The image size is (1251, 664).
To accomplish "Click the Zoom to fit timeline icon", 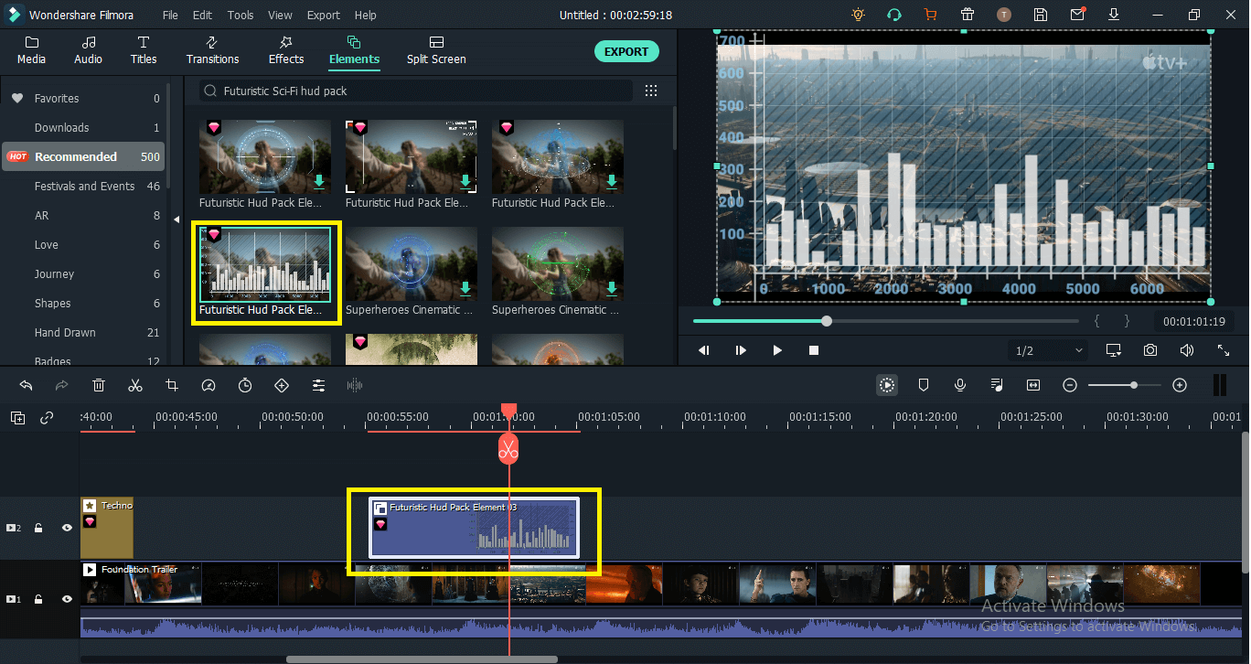I will click(1033, 385).
